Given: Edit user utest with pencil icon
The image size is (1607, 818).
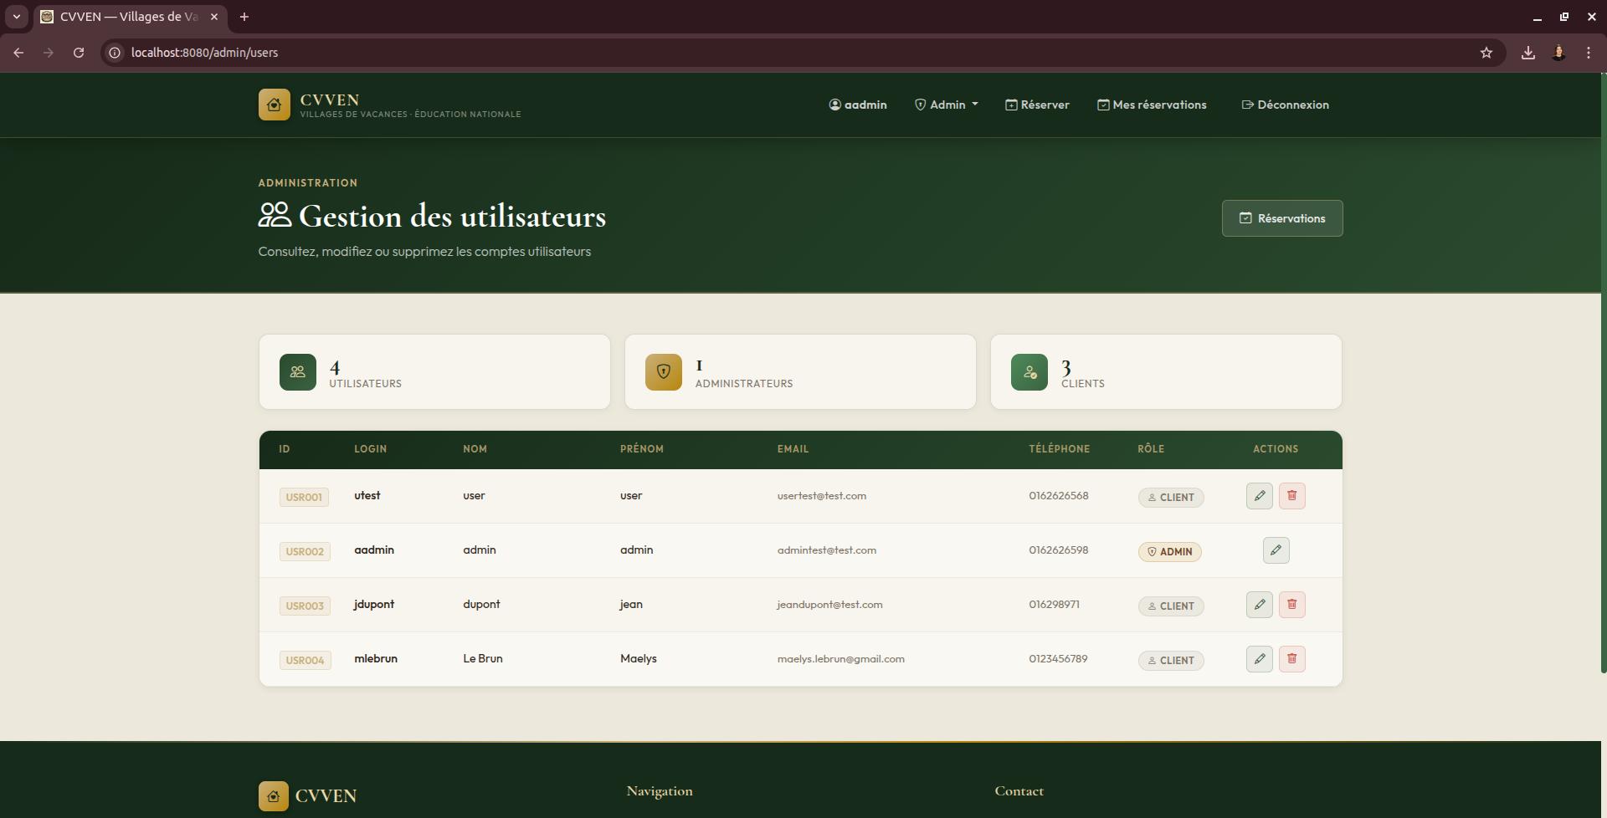Looking at the screenshot, I should coord(1259,496).
